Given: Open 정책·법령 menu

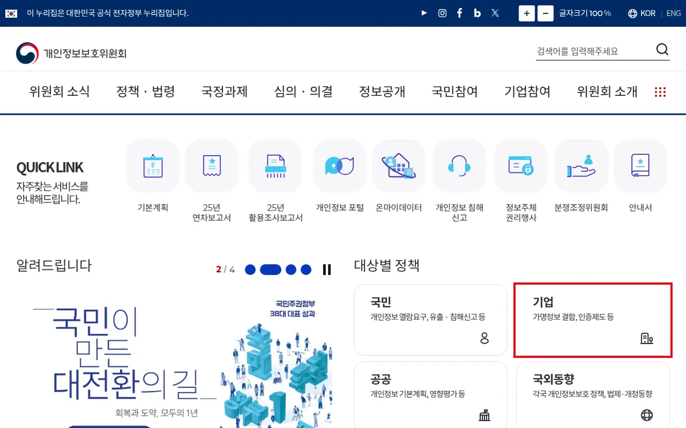Looking at the screenshot, I should (145, 91).
